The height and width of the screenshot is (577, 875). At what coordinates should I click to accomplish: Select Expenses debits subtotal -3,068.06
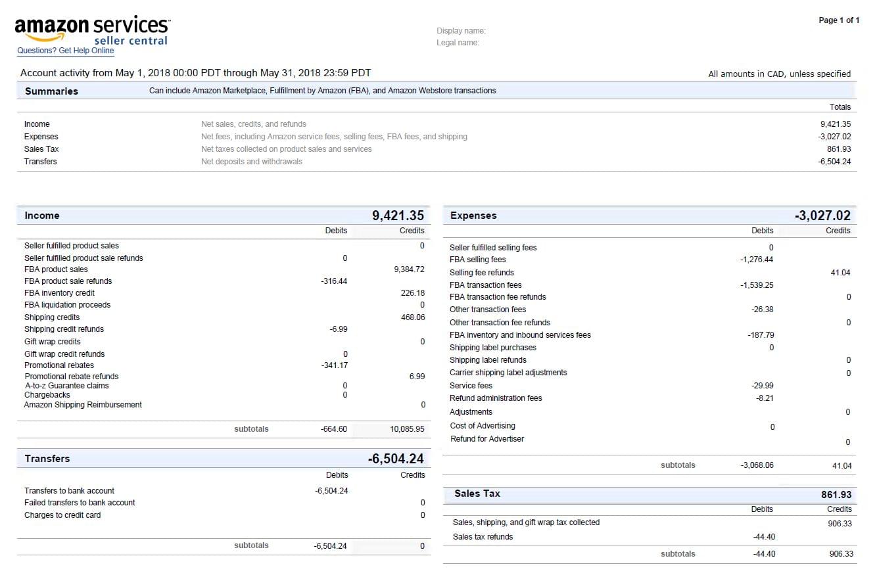point(757,465)
